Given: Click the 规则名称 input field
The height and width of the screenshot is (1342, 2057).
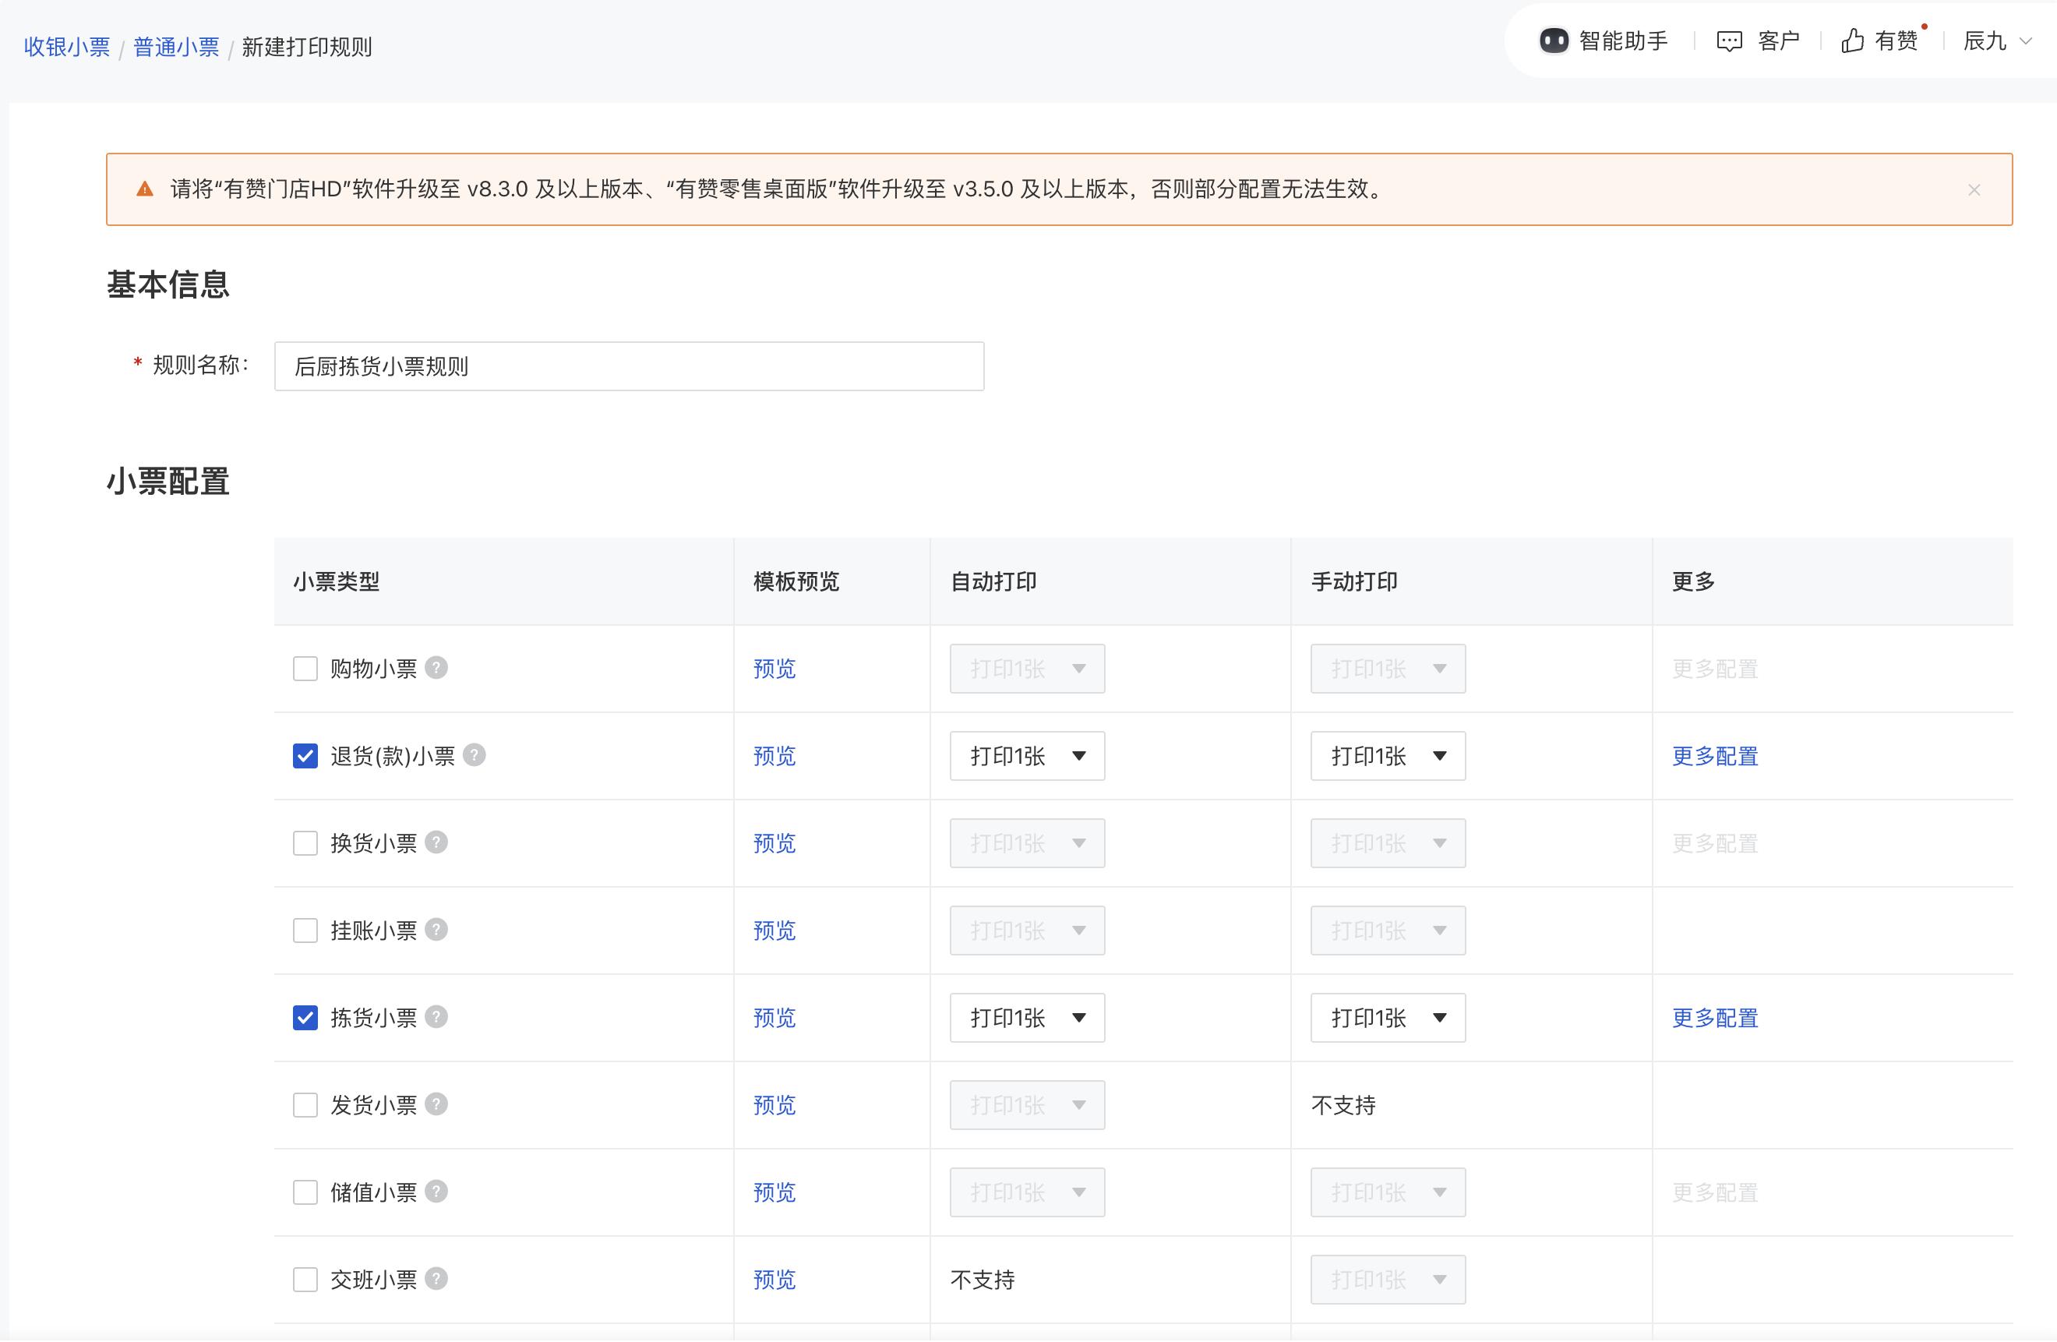Looking at the screenshot, I should point(628,366).
